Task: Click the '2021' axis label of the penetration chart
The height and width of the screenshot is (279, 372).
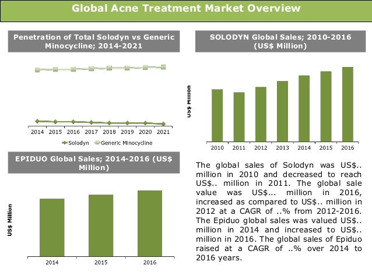Action: tap(163, 132)
